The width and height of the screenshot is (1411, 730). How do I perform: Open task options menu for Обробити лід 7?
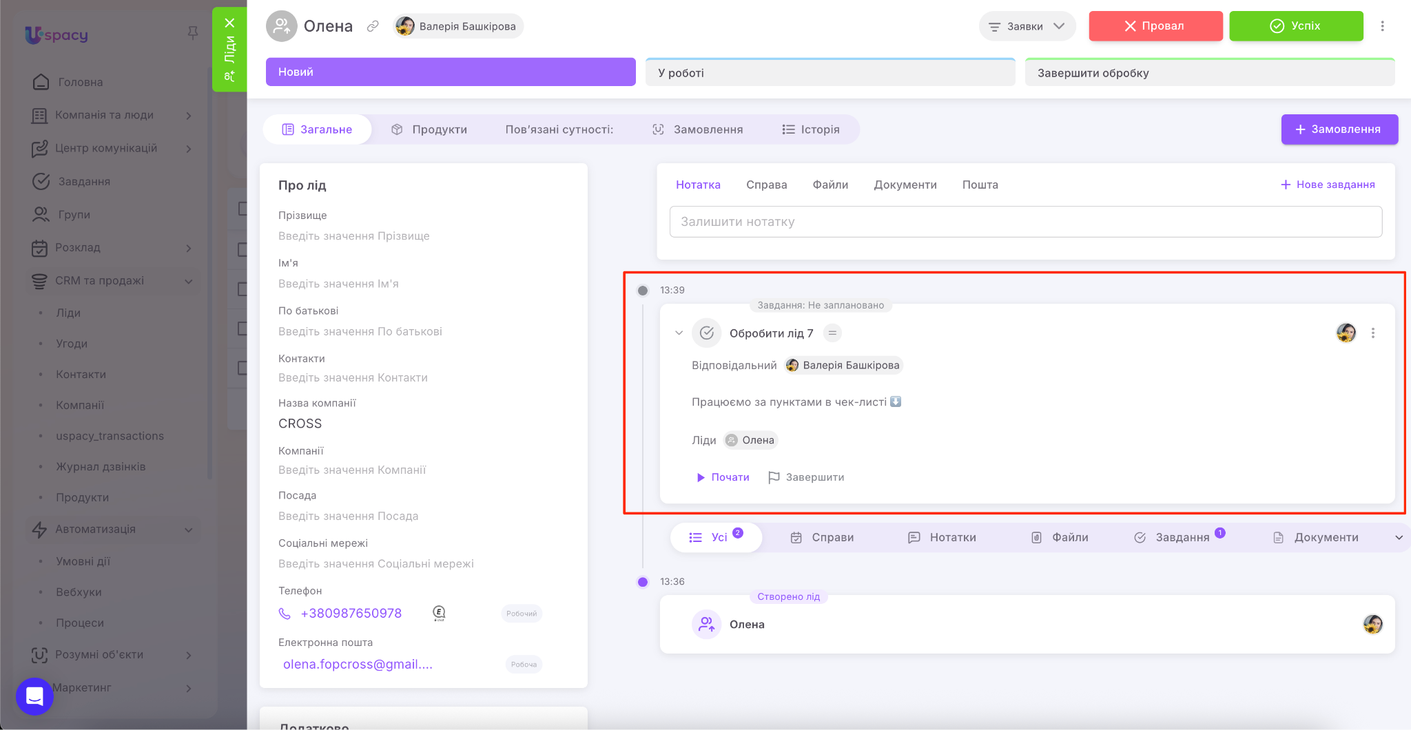coord(1372,333)
